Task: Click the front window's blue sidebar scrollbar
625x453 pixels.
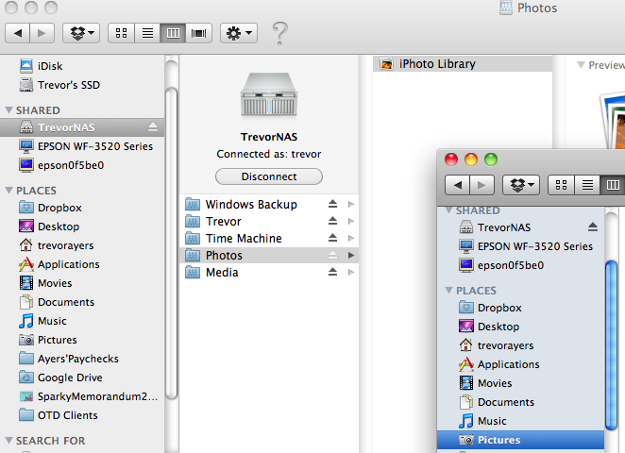Action: click(611, 345)
